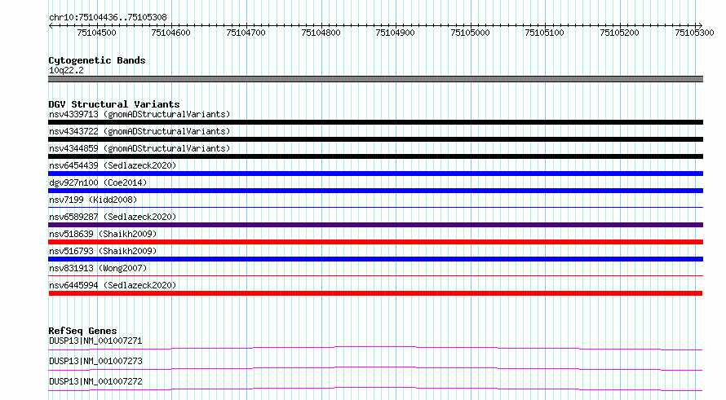726x400 pixels.
Task: Open the nsv4344859 variant label
Action: point(139,148)
